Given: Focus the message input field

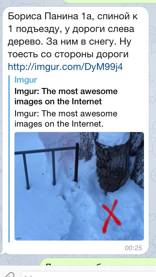Looking at the screenshot, I should [x=88, y=274].
